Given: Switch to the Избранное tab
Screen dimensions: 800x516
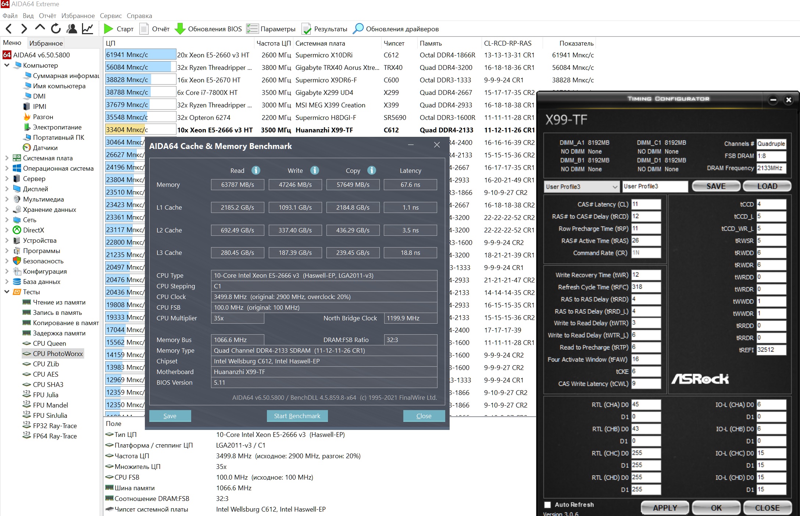Looking at the screenshot, I should point(46,43).
